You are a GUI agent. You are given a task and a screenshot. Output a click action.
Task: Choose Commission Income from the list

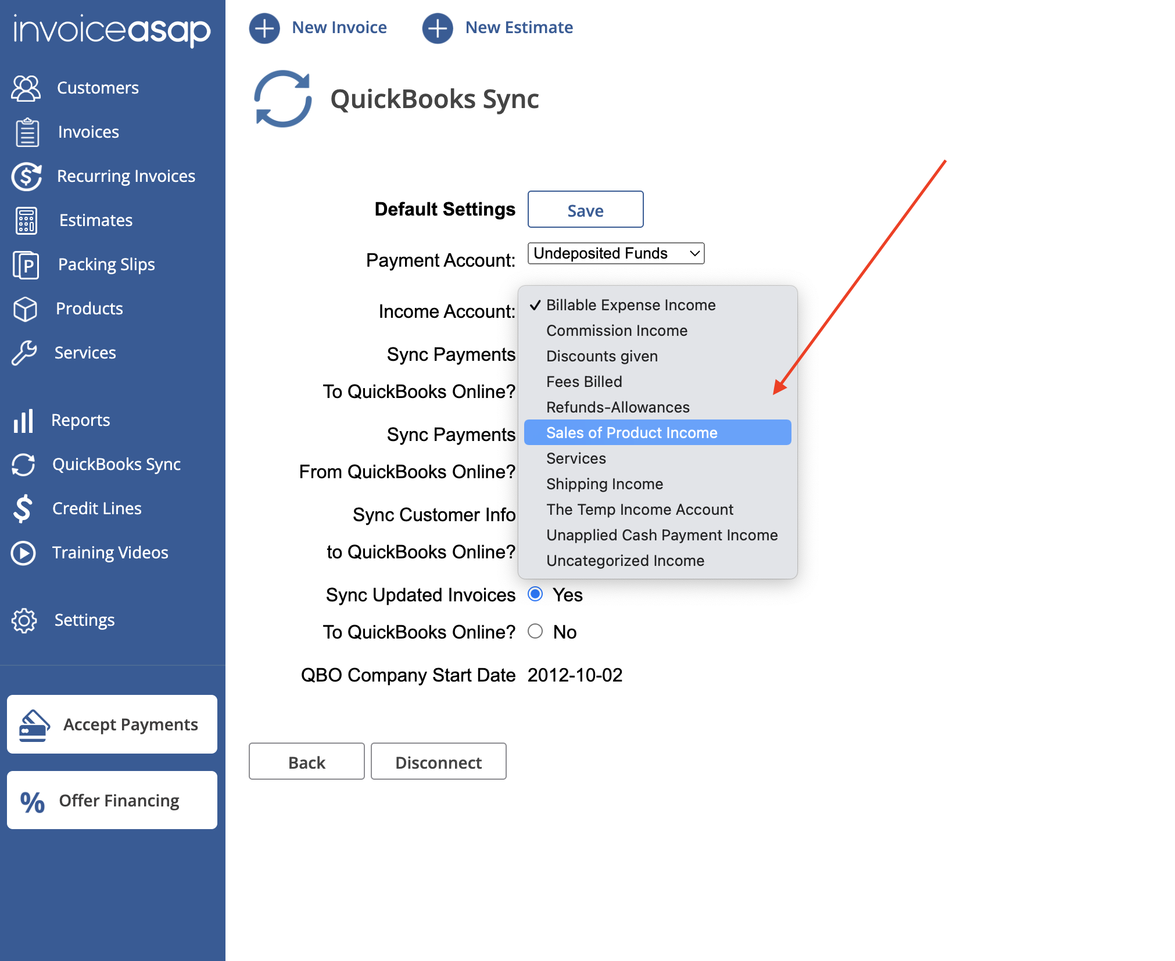pyautogui.click(x=657, y=331)
